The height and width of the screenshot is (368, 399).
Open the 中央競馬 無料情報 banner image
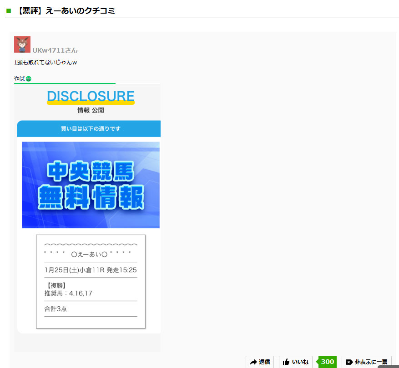point(91,185)
